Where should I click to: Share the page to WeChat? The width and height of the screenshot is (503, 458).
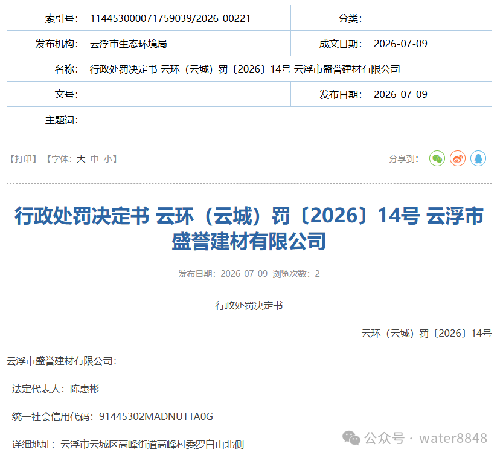(437, 158)
